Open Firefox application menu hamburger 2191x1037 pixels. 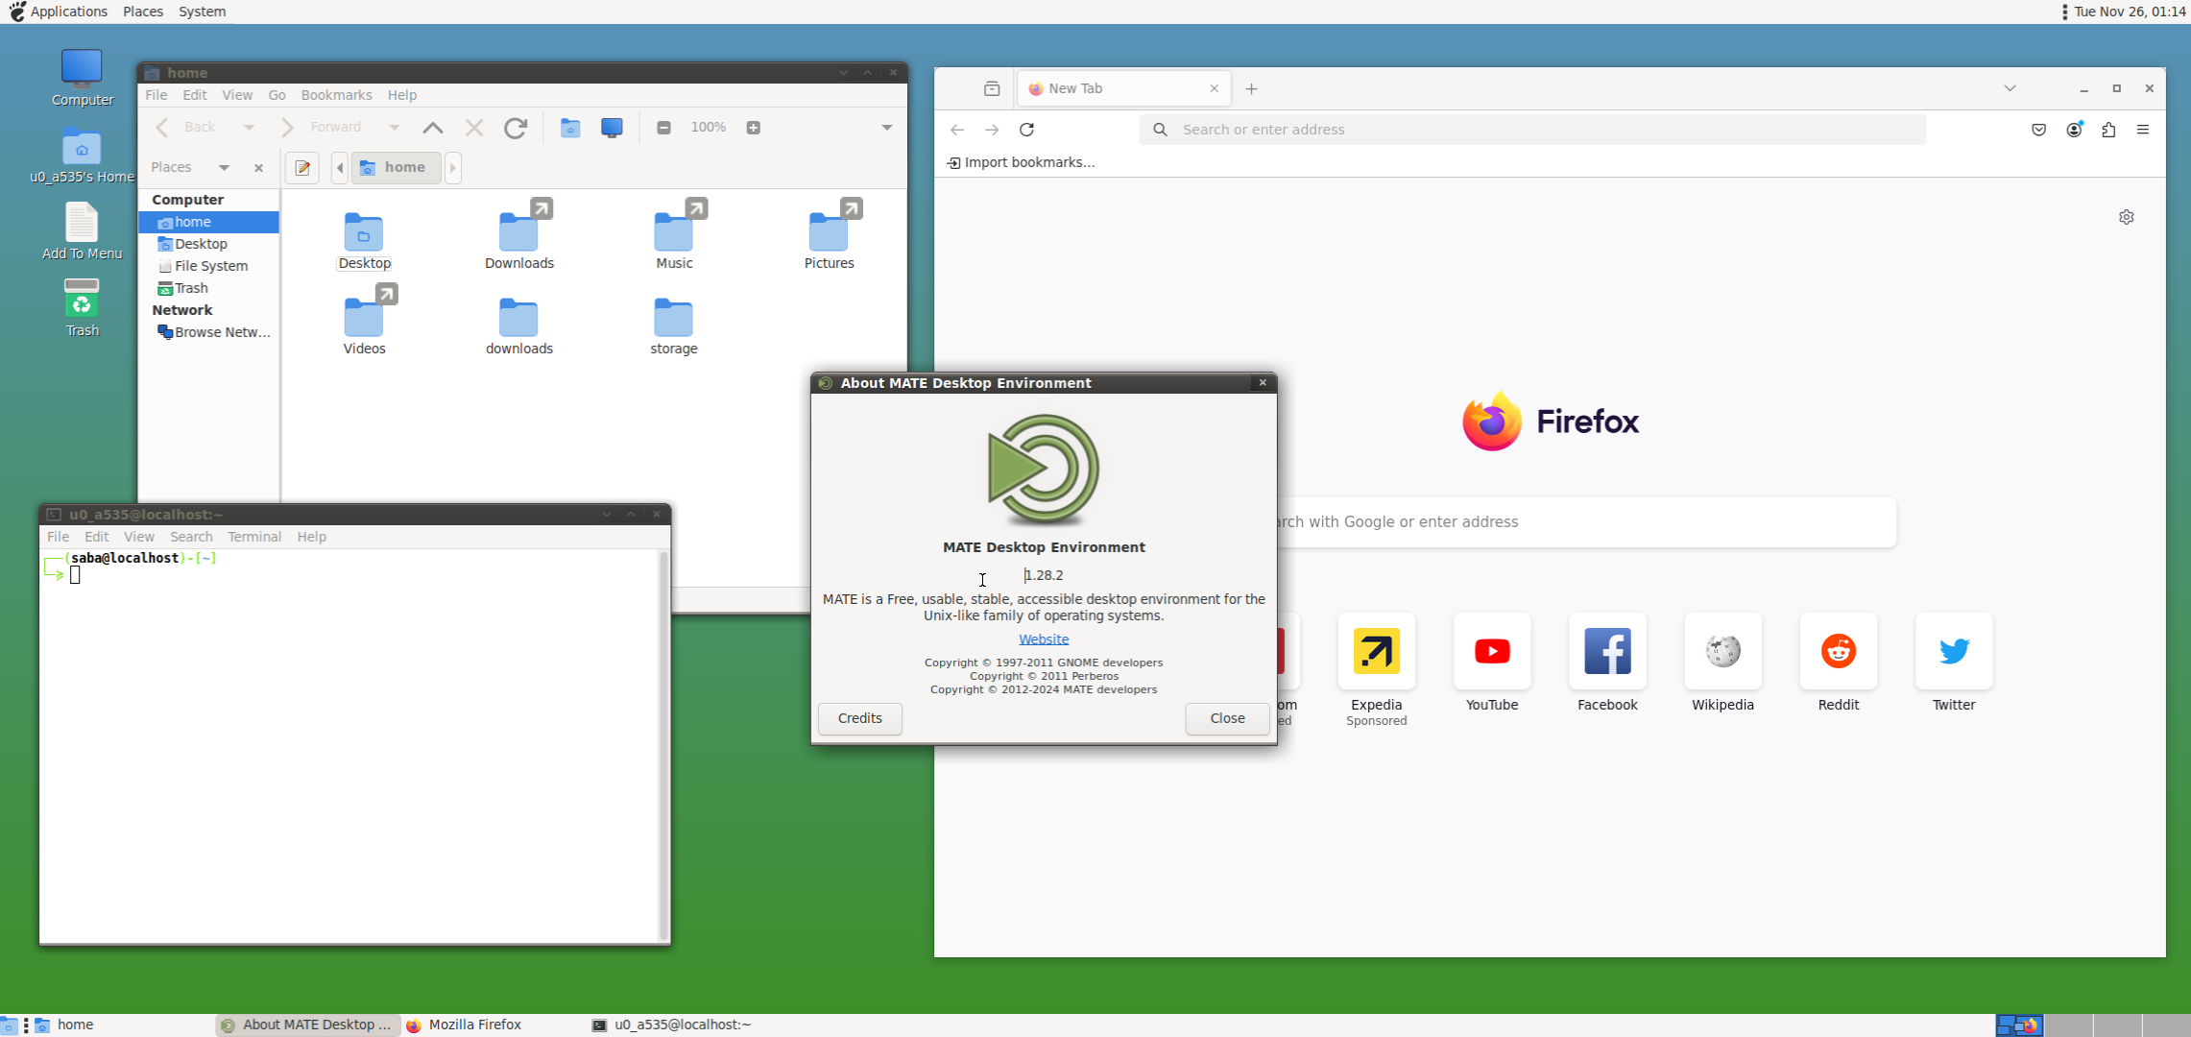(2143, 130)
